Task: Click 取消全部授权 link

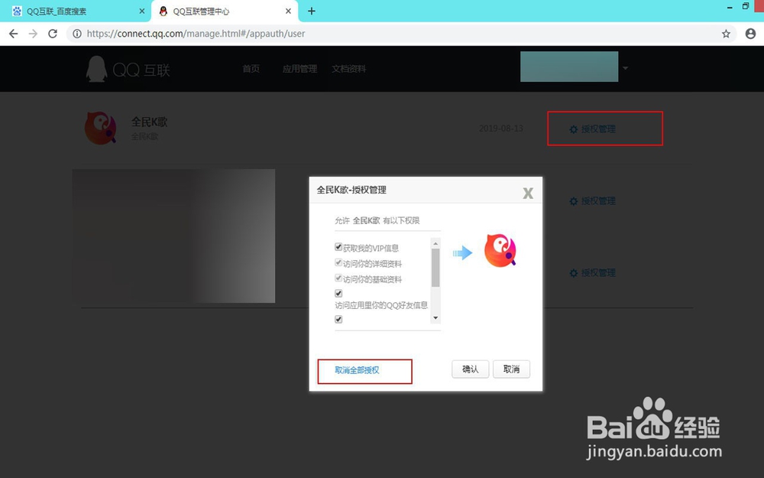Action: [357, 370]
